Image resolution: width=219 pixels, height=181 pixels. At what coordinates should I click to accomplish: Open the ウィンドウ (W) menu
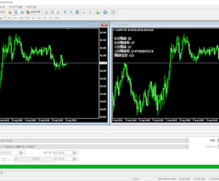[x=15, y=7]
